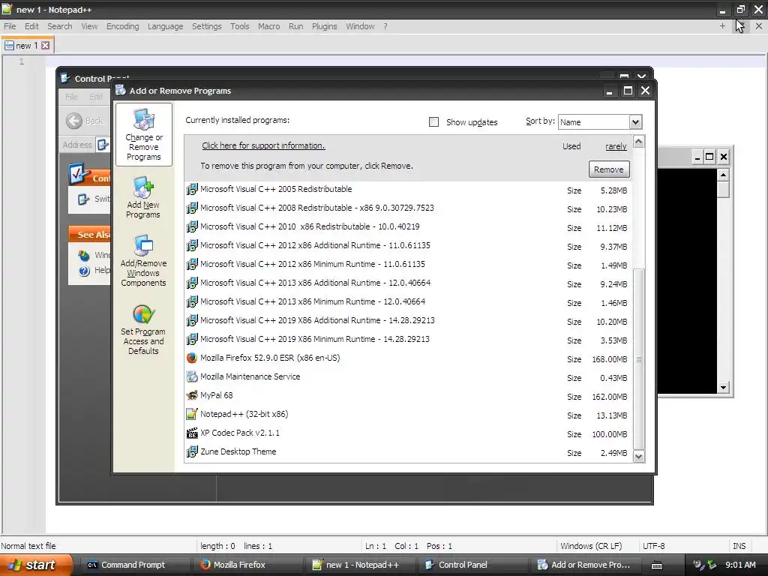Click scroll down arrow in Command Prompt window
Image resolution: width=768 pixels, height=576 pixels.
(724, 388)
